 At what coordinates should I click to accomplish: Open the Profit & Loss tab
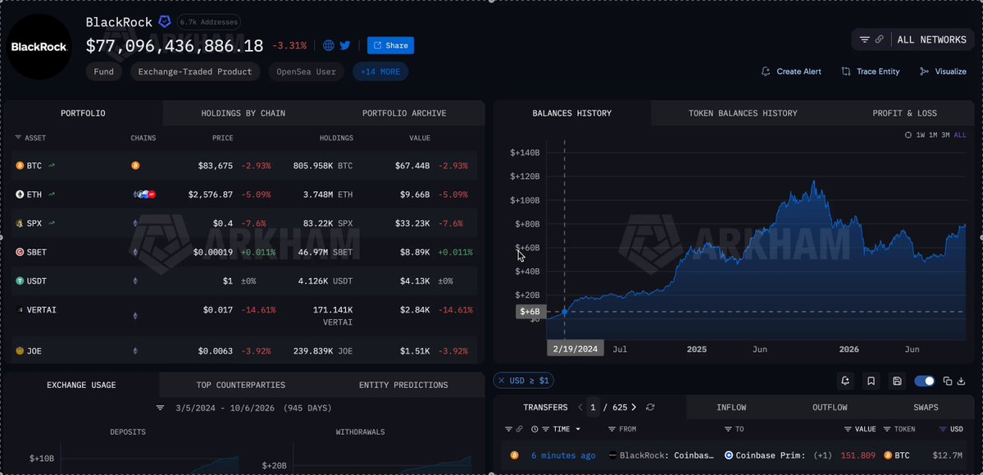pos(904,113)
